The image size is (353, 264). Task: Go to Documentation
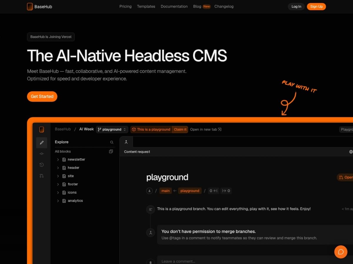pos(174,6)
